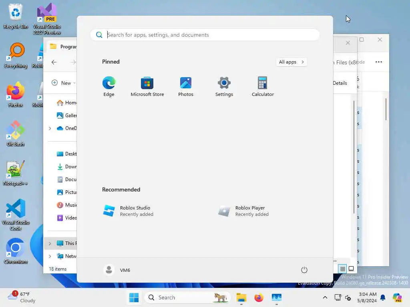Viewport: 410px width, 307px height.
Task: Open the notification bell in taskbar
Action: click(x=383, y=297)
